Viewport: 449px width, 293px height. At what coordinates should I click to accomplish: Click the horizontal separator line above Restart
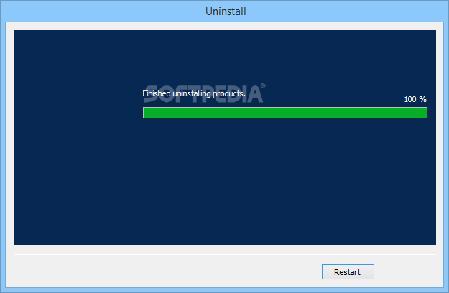coord(224,254)
